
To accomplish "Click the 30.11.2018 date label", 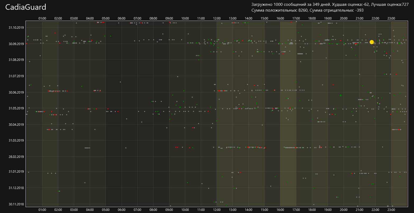I will 16,204.
